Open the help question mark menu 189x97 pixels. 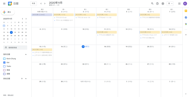click(x=157, y=4)
